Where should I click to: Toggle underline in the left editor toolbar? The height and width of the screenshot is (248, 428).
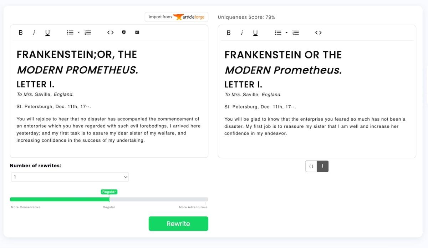[x=47, y=32]
